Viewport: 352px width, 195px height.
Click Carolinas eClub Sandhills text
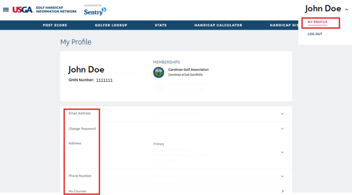(185, 75)
